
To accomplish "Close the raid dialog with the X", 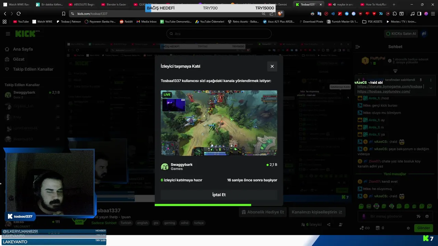I will pos(272,66).
